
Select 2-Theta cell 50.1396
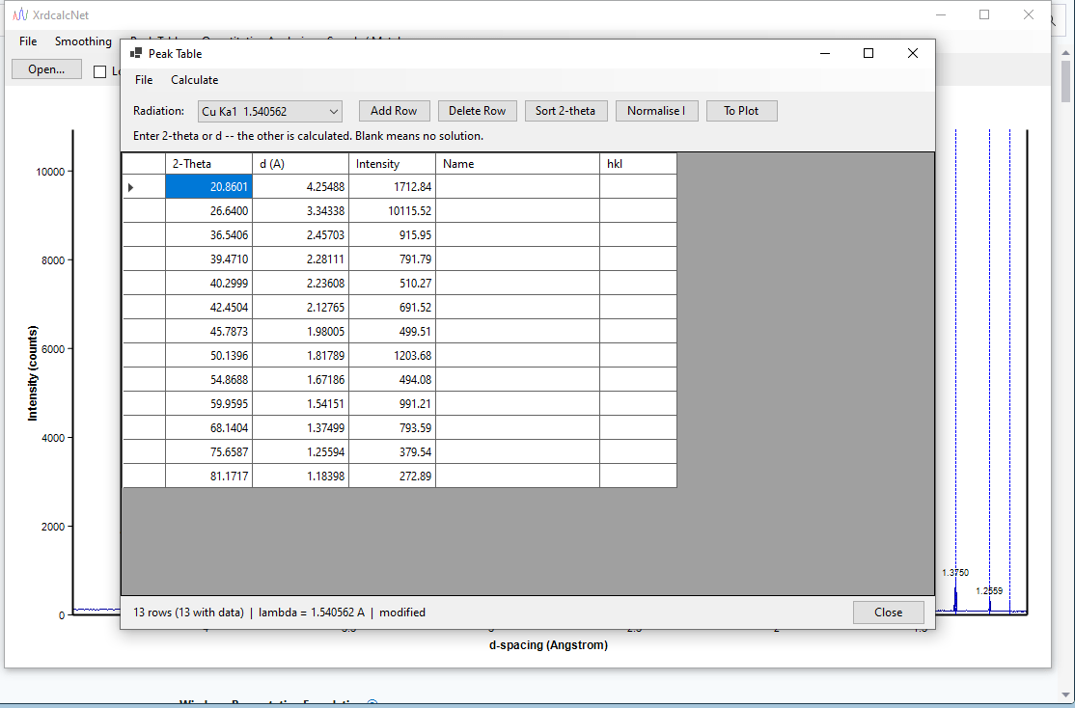tap(208, 355)
